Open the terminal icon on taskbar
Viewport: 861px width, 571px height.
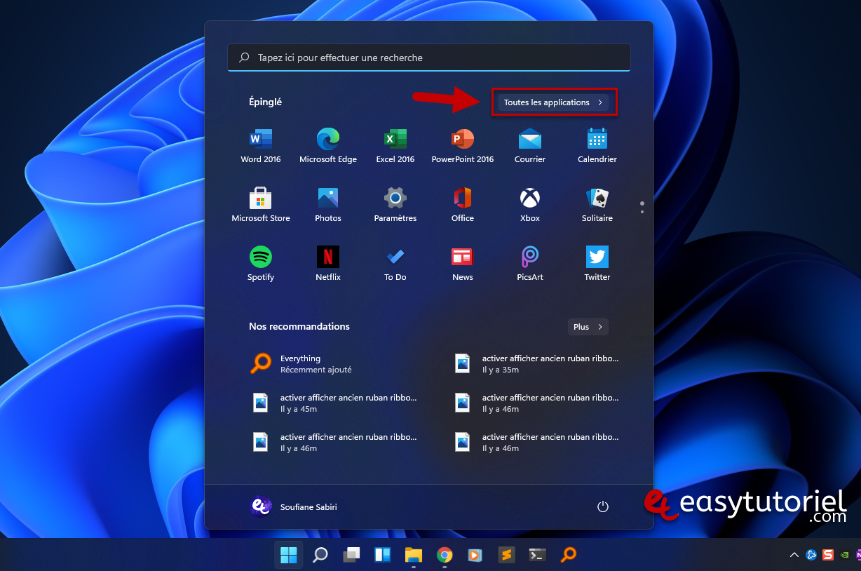click(537, 555)
